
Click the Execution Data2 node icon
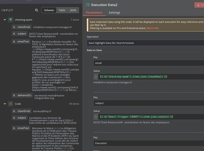coord(88,5)
